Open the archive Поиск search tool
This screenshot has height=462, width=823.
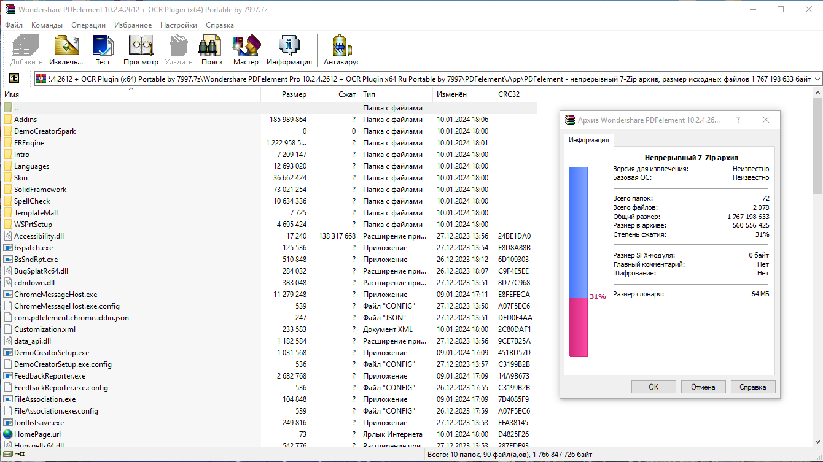pyautogui.click(x=211, y=49)
